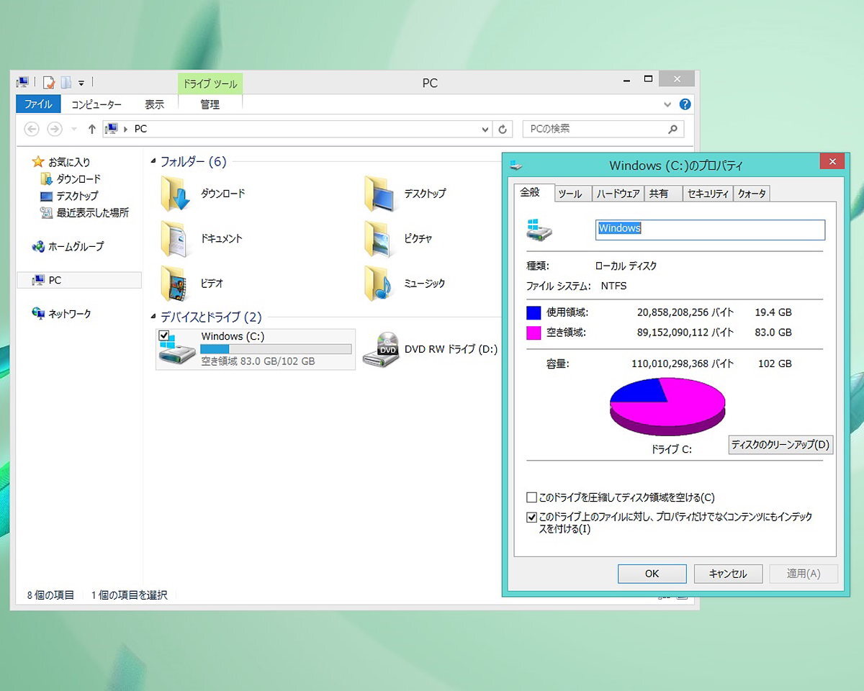Close the Windows (C:) properties dialog

pyautogui.click(x=832, y=161)
